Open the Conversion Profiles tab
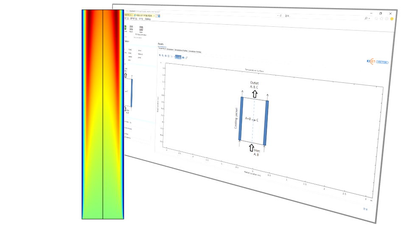The image size is (401, 226). coord(195,51)
